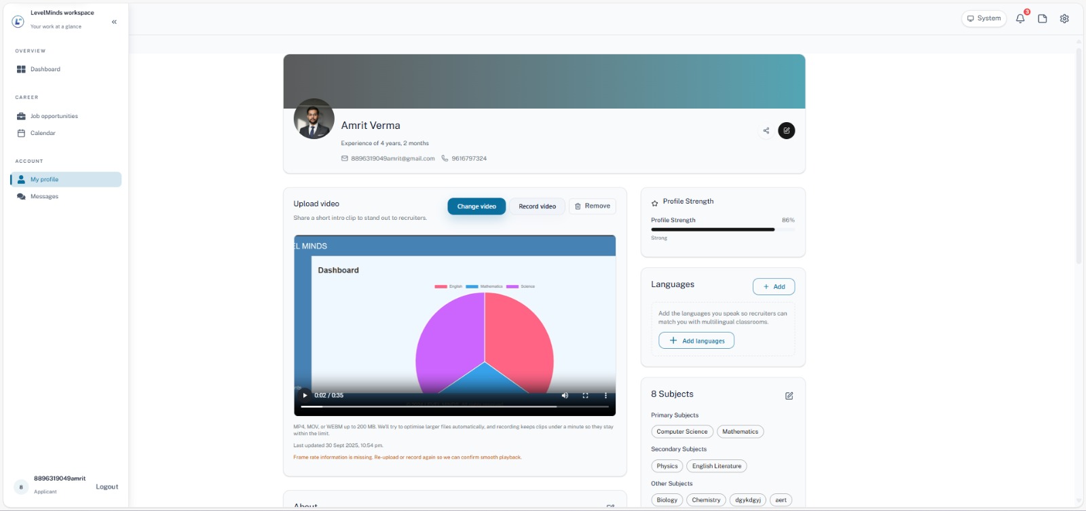
Task: Click the calendar icon in sidebar
Action: tap(21, 133)
